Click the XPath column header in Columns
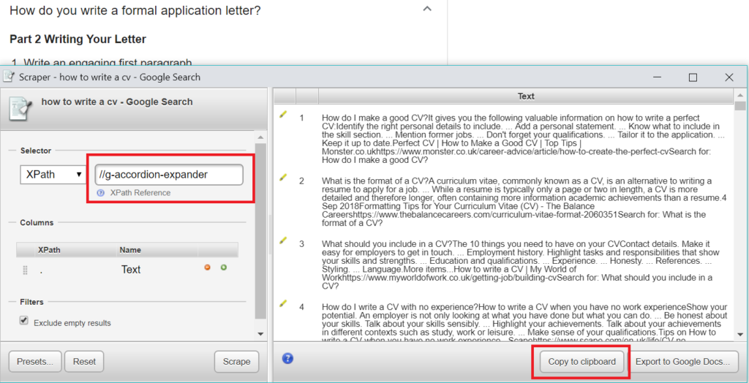 click(x=49, y=250)
